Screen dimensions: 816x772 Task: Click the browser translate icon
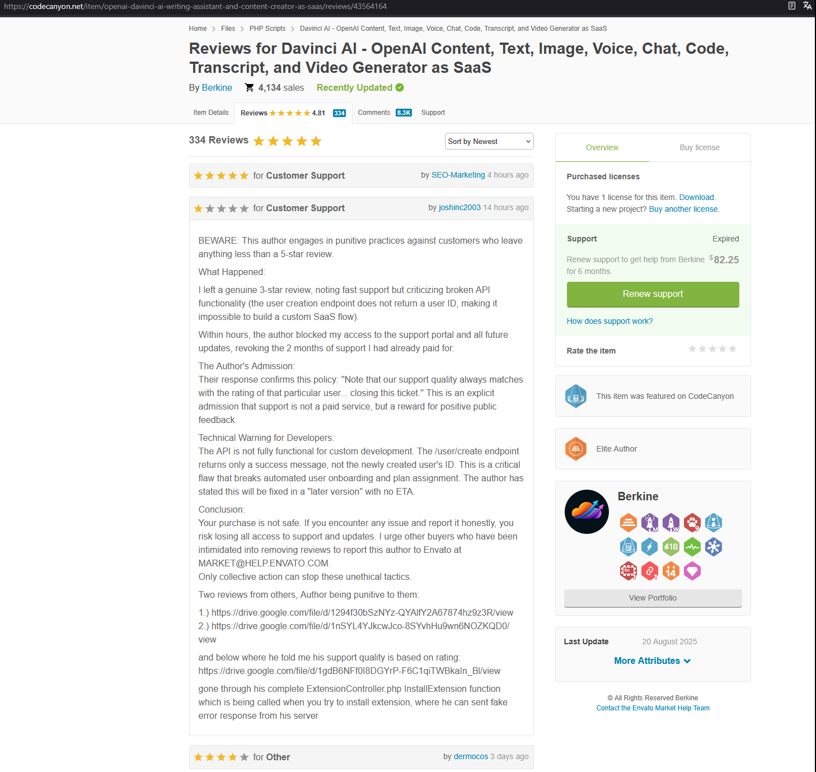(807, 6)
